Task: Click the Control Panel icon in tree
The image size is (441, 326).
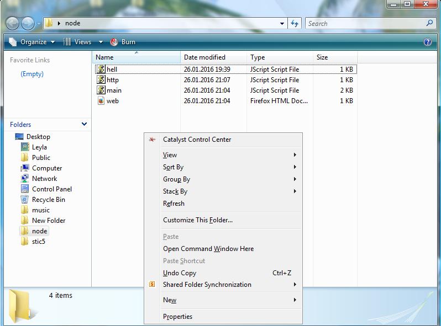Action: point(25,189)
